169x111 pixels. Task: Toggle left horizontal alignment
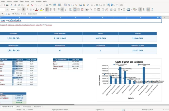(47, 10)
